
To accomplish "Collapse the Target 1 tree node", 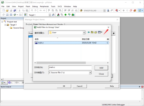I will pyautogui.click(x=5, y=25).
